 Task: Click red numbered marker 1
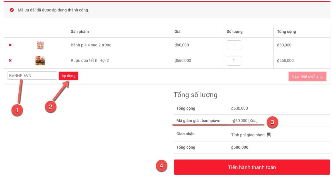17,110
